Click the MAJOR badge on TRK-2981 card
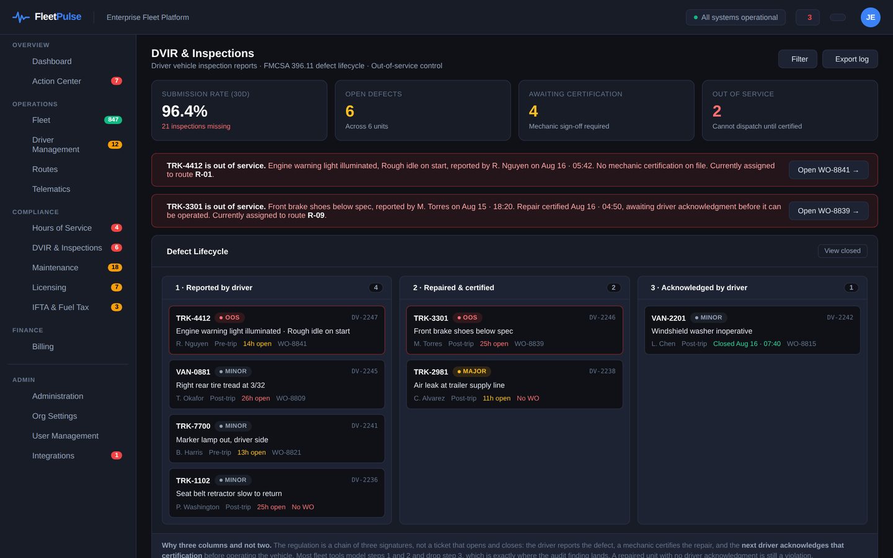The height and width of the screenshot is (558, 893). click(472, 371)
